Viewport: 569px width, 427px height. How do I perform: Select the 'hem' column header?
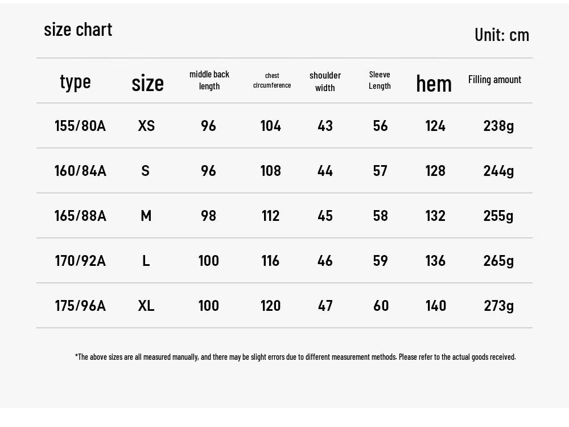[x=434, y=84]
